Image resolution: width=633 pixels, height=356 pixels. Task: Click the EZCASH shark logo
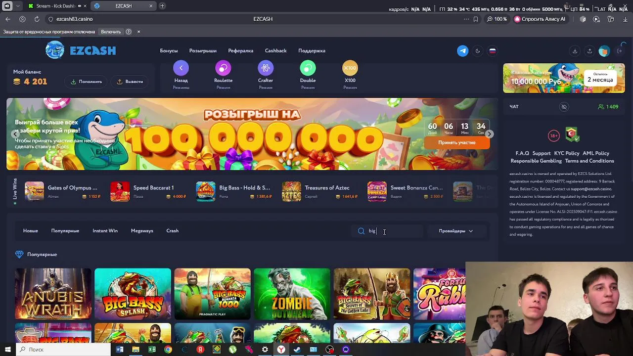pos(81,50)
